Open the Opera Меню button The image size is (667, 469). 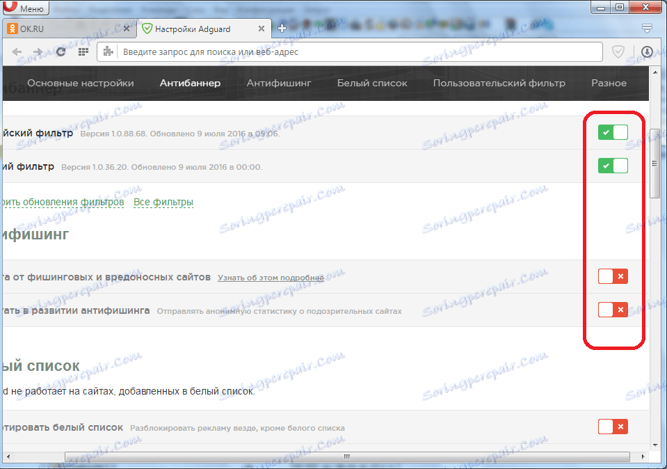pos(26,7)
